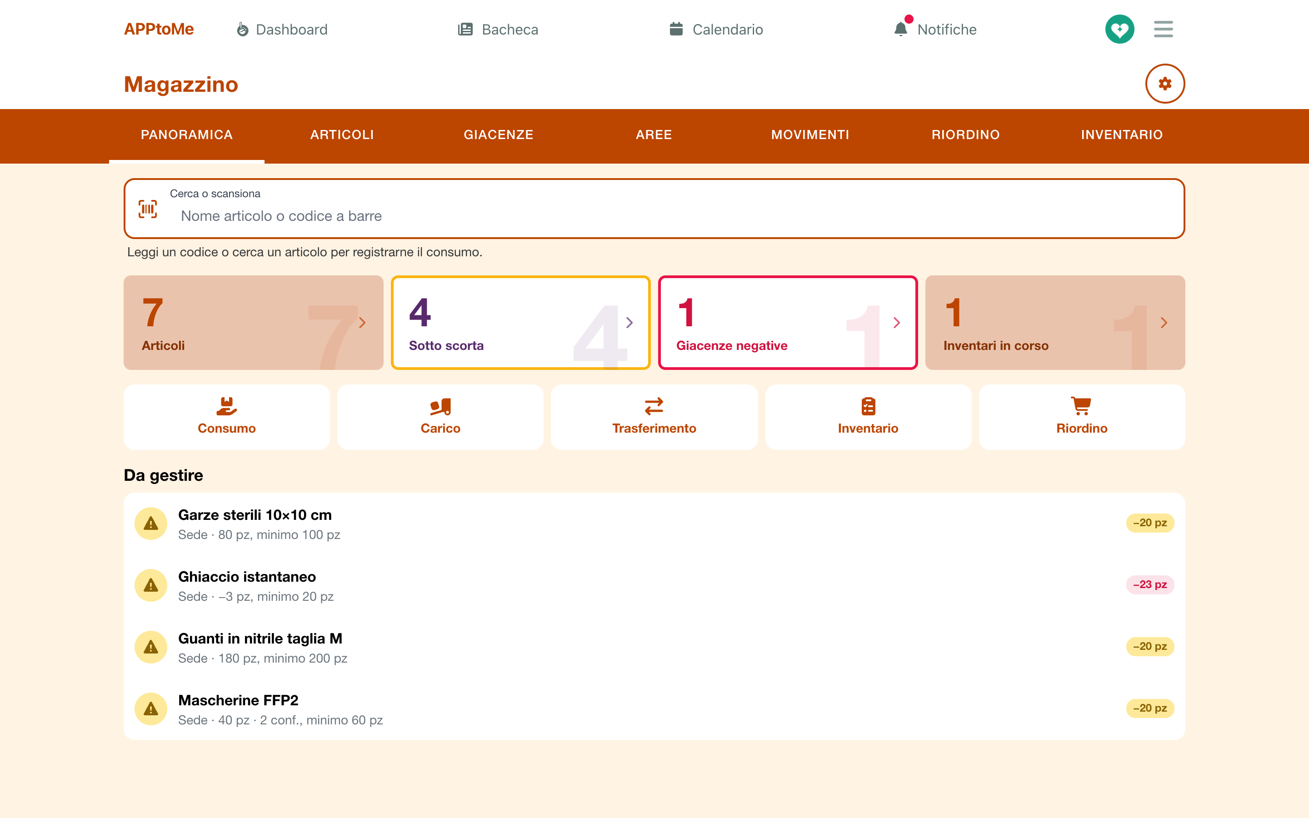Switch to the Inventario tab
Screen dimensions: 1309x818
coord(1122,135)
